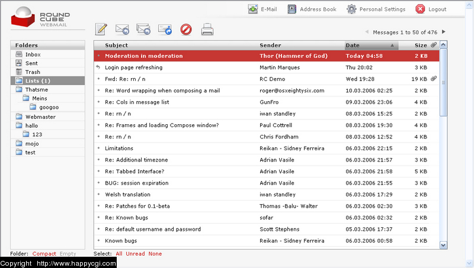Open message 'Welsh translation'

pyautogui.click(x=127, y=195)
